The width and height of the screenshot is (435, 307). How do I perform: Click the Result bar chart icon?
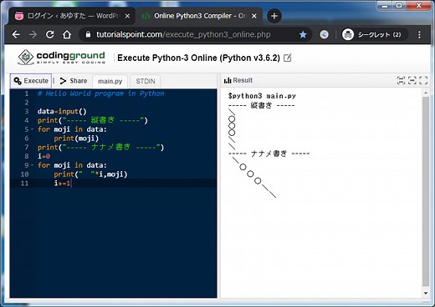coord(228,80)
